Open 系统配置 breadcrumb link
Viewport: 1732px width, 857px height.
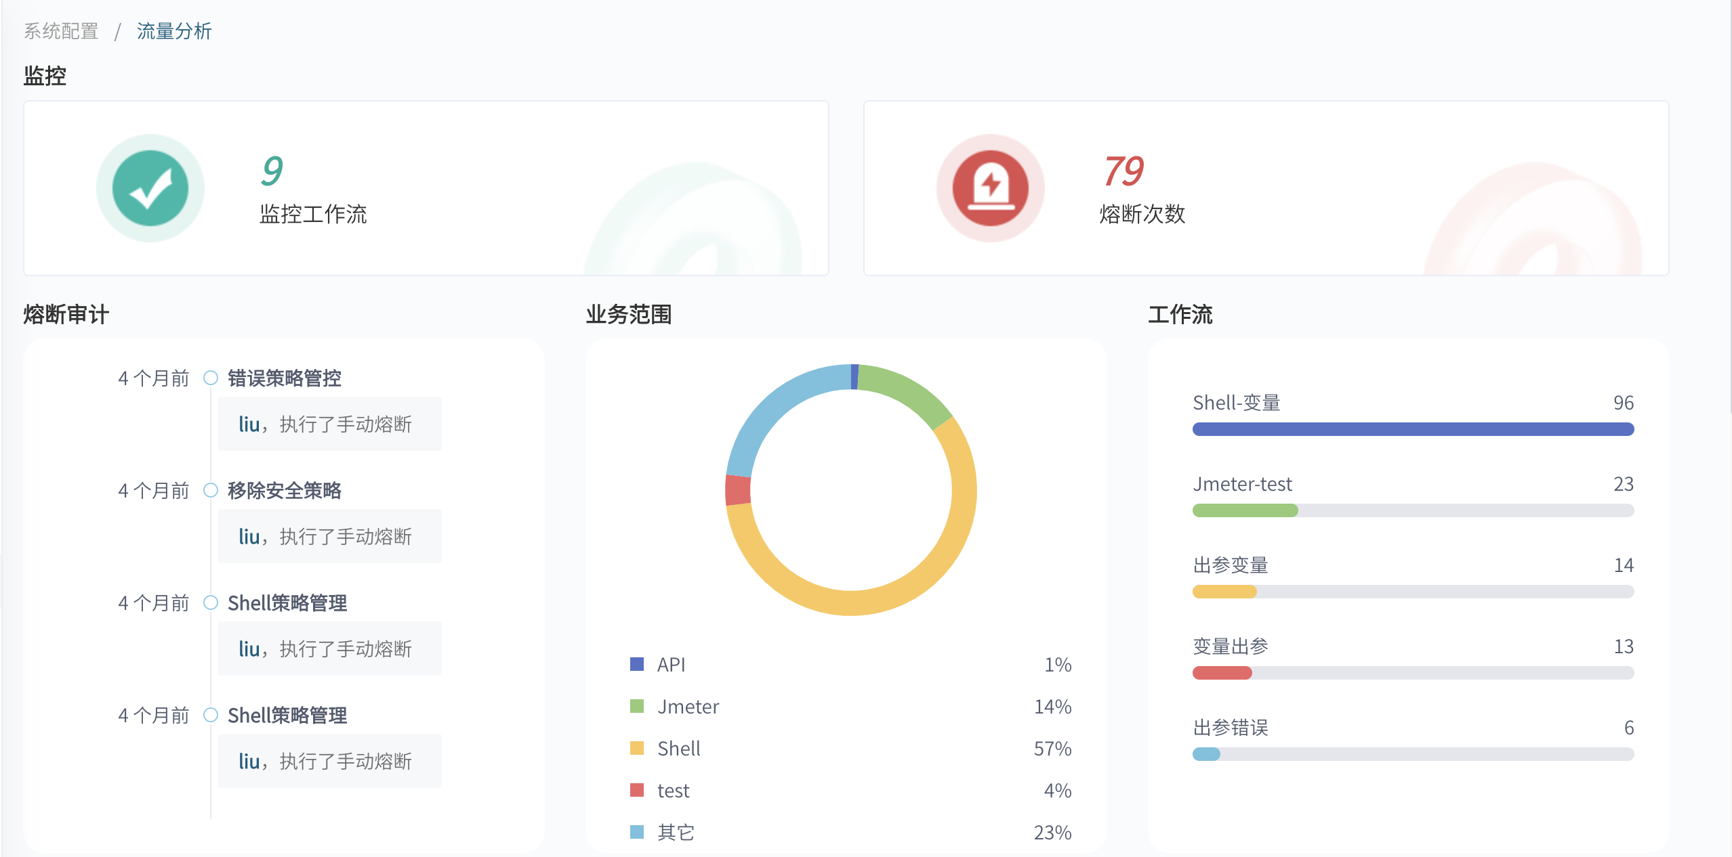61,31
